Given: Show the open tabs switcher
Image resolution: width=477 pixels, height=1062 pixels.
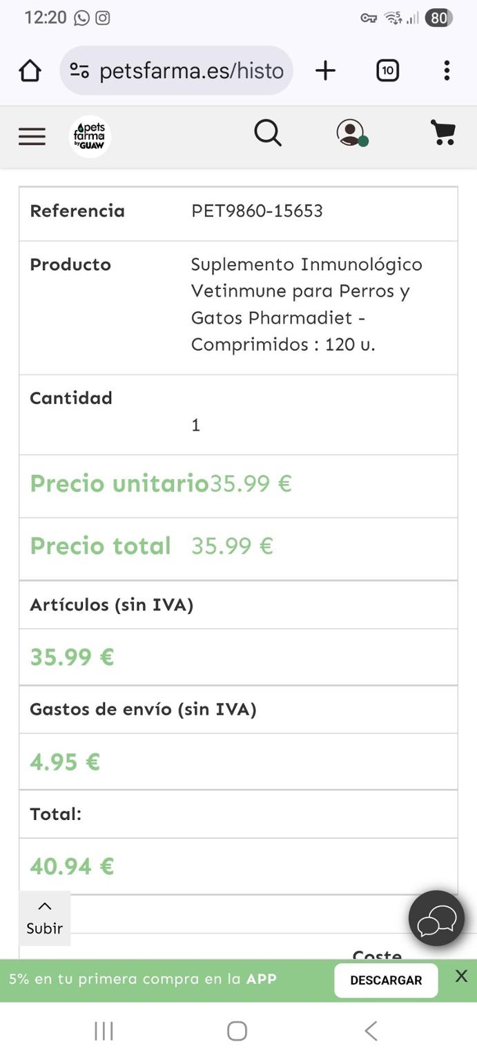Looking at the screenshot, I should 387,71.
